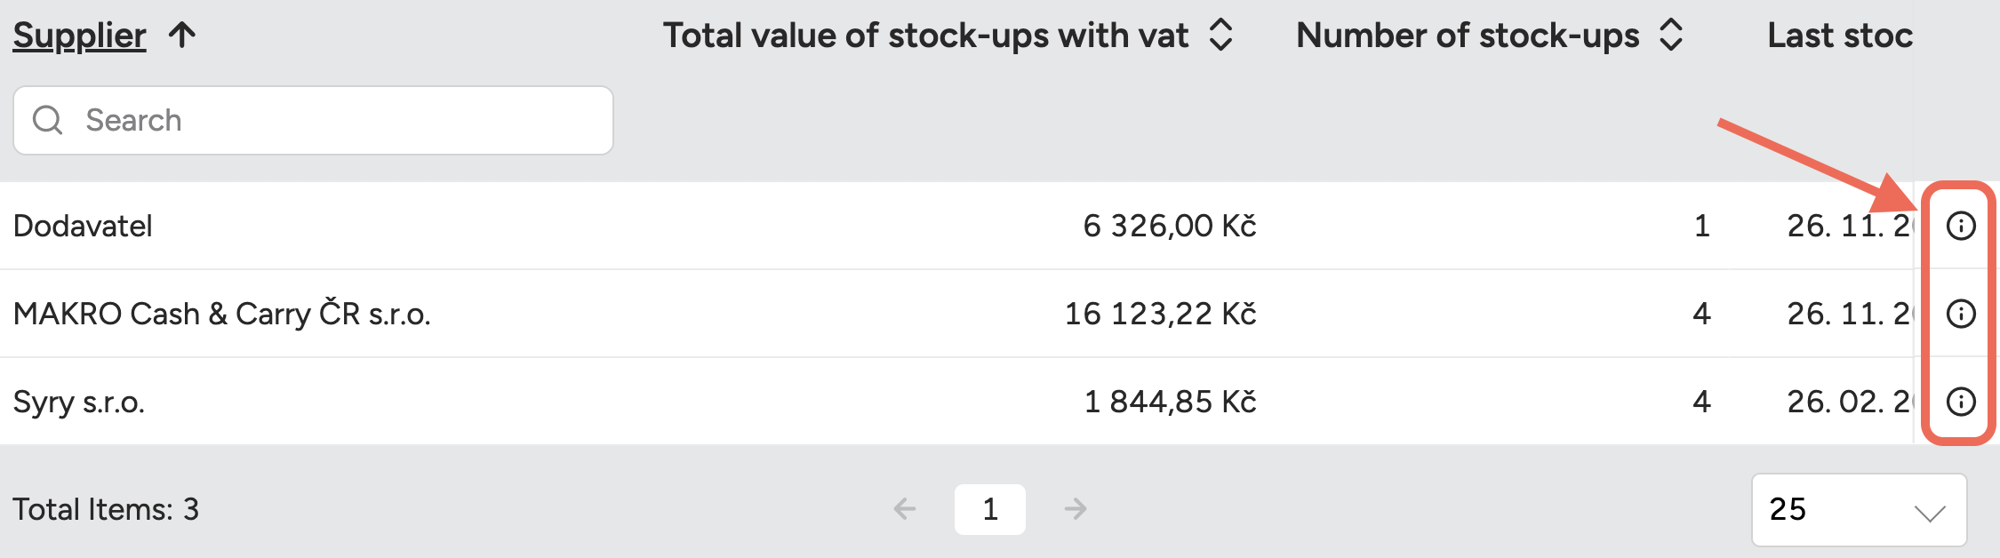Click the Last stock-up column header
Screen dimensions: 2000x558
(1839, 36)
